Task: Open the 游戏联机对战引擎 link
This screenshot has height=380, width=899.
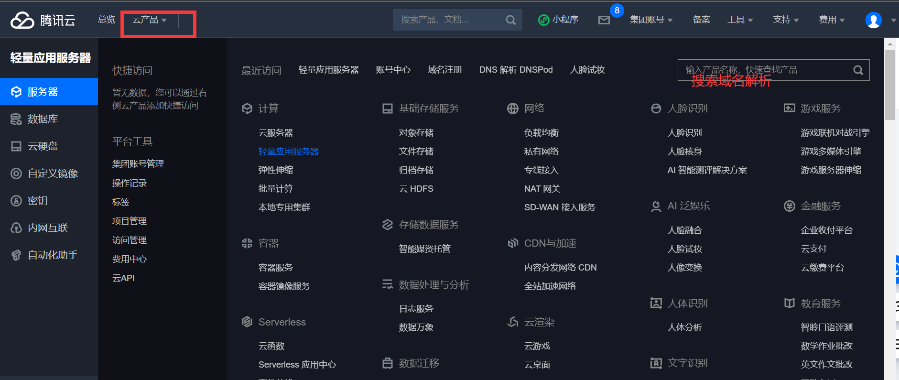Action: [x=835, y=133]
